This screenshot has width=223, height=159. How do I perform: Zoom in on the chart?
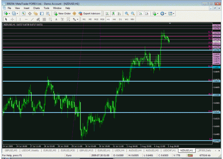[x=127, y=13]
